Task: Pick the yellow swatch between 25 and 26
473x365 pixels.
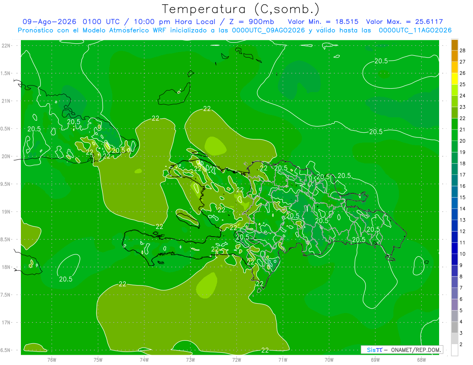Action: [x=455, y=79]
